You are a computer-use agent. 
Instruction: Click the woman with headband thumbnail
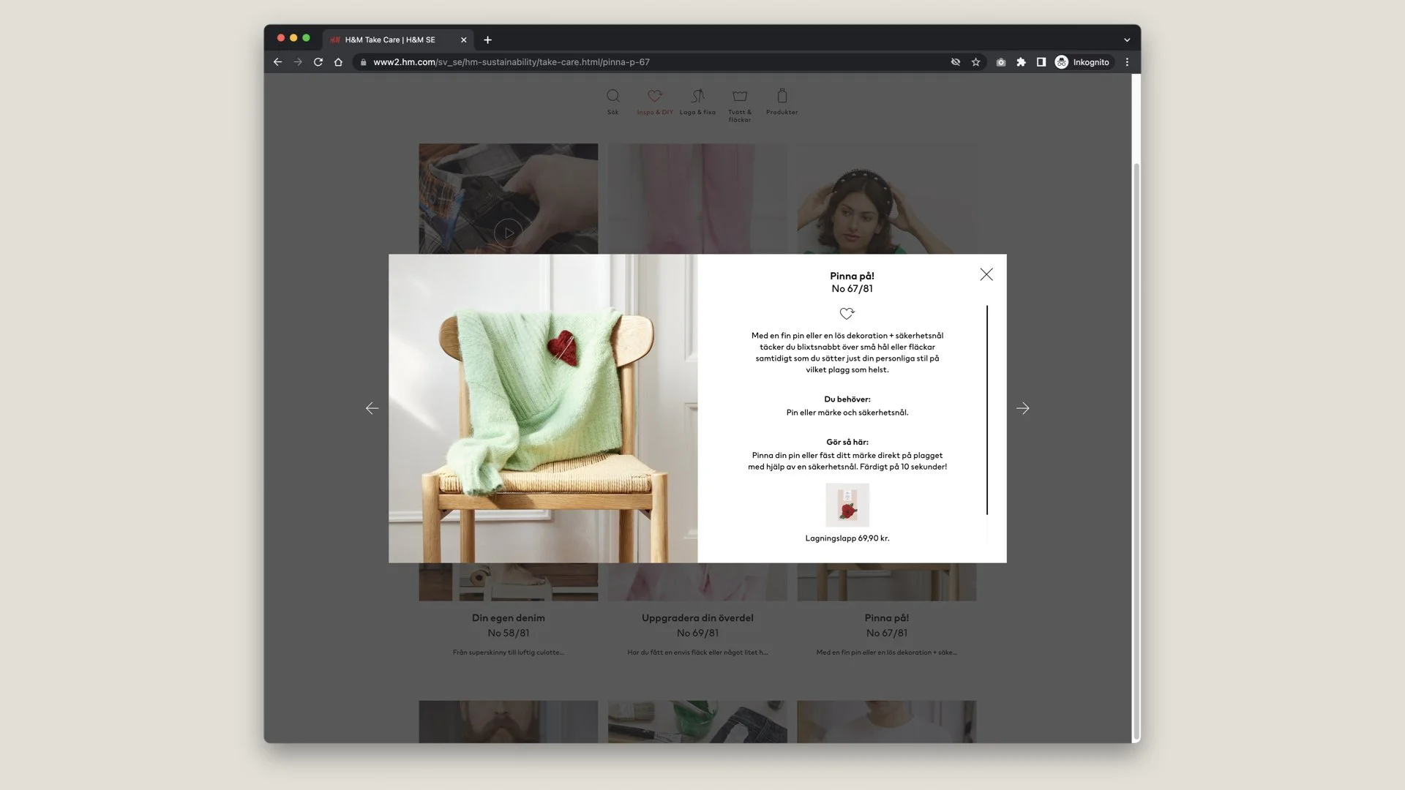point(886,199)
